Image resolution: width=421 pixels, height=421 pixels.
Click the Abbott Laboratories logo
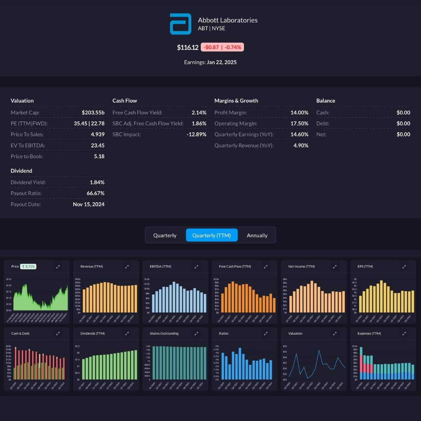click(180, 24)
